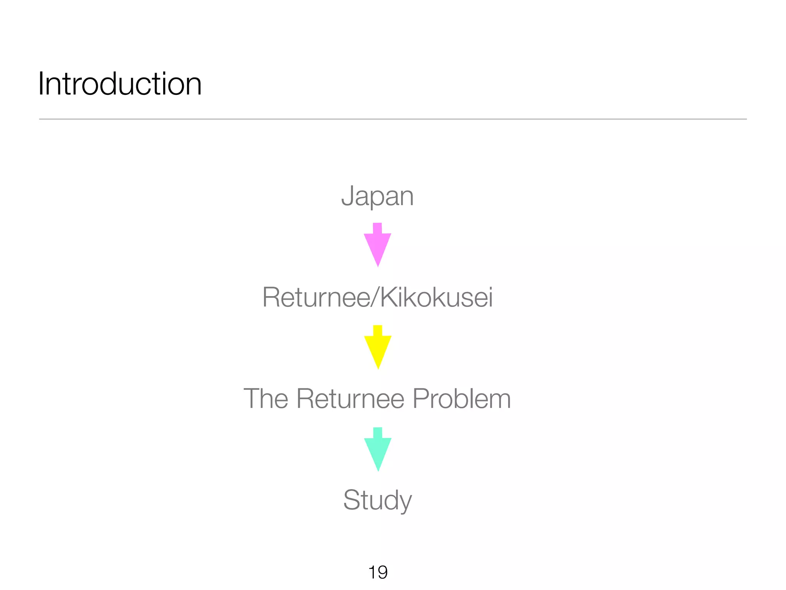Screen dimensions: 786x590
Task: Click the slide number 19
Action: tap(378, 572)
